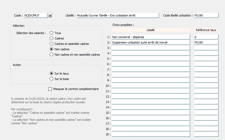Click the Référence taux column header
This screenshot has height=140, width=225.
(x=206, y=30)
